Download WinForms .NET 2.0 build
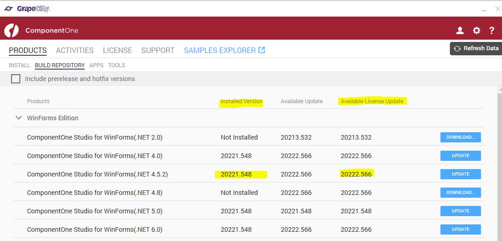The height and width of the screenshot is (241, 502). tap(460, 137)
